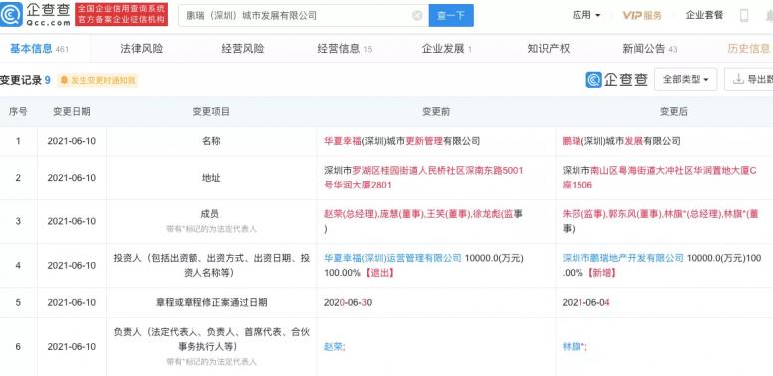
Task: Click the 企查查 watermark logo above table
Action: [x=616, y=79]
